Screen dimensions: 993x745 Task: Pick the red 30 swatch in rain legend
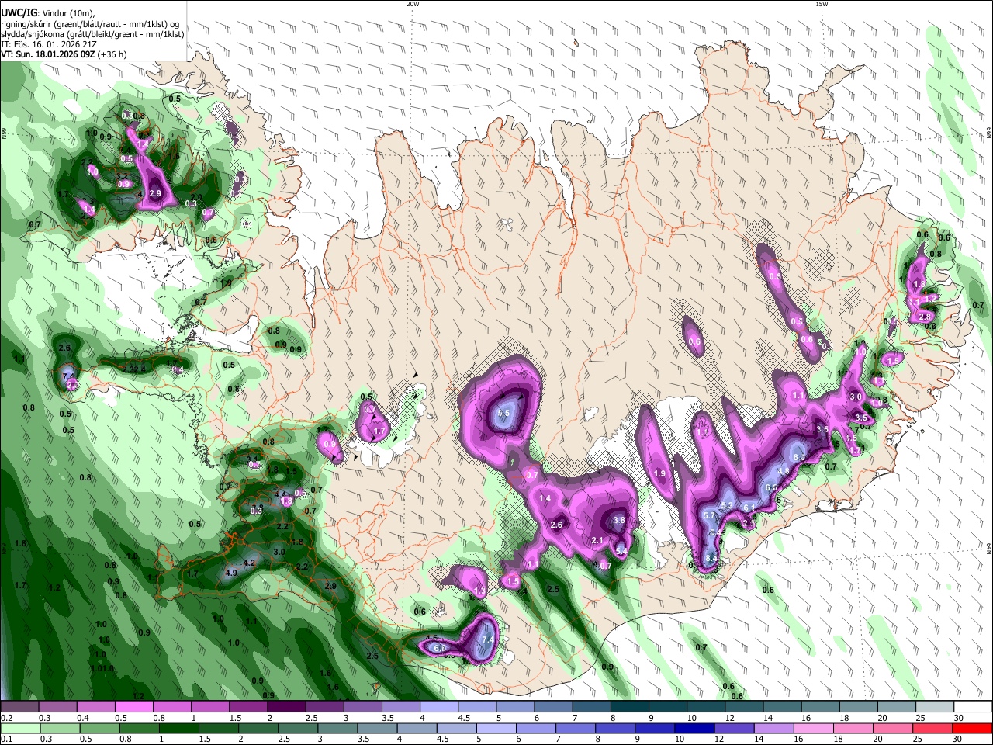972,729
